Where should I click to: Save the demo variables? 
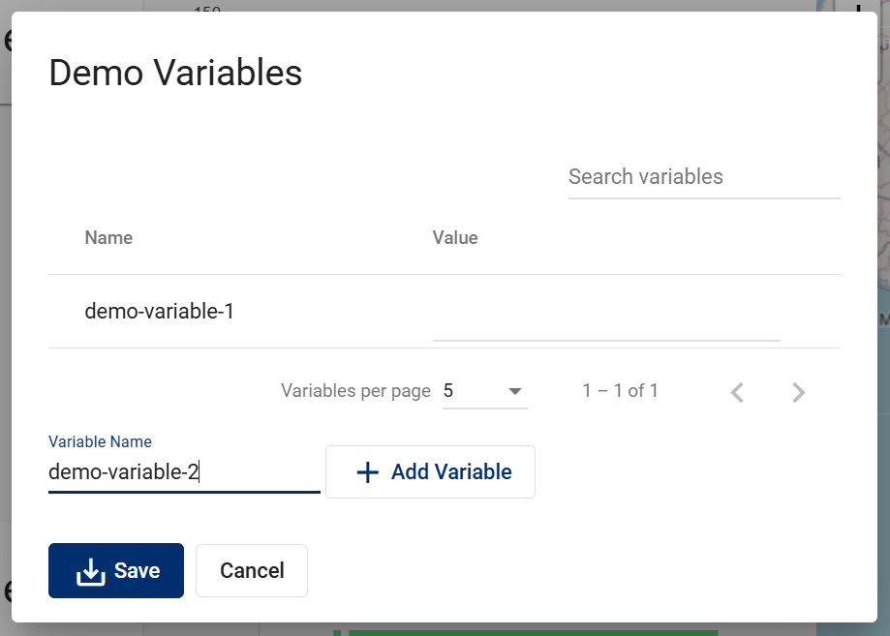[x=116, y=570]
